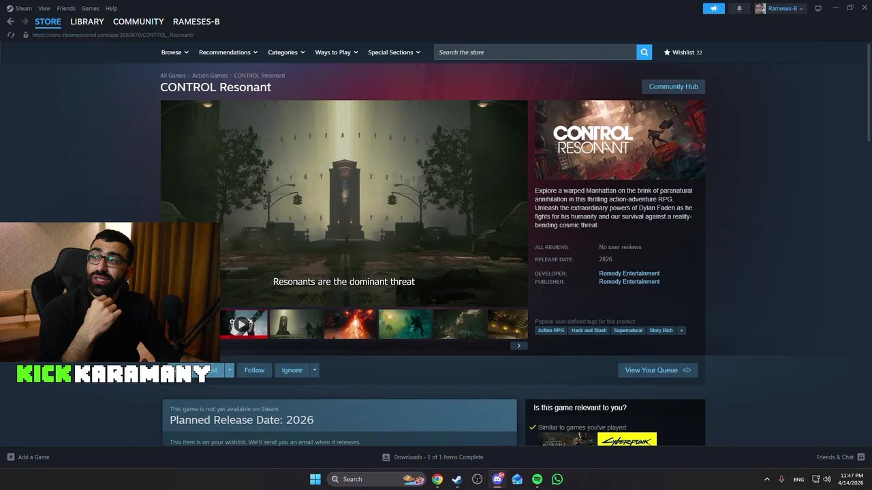Click the Downloads status icon
The image size is (872, 490).
pyautogui.click(x=386, y=457)
